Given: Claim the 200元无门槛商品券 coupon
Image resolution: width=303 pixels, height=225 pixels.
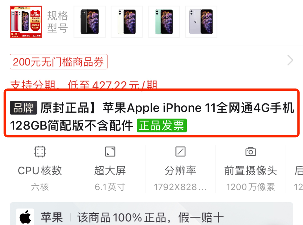Looking at the screenshot, I should coord(59,62).
